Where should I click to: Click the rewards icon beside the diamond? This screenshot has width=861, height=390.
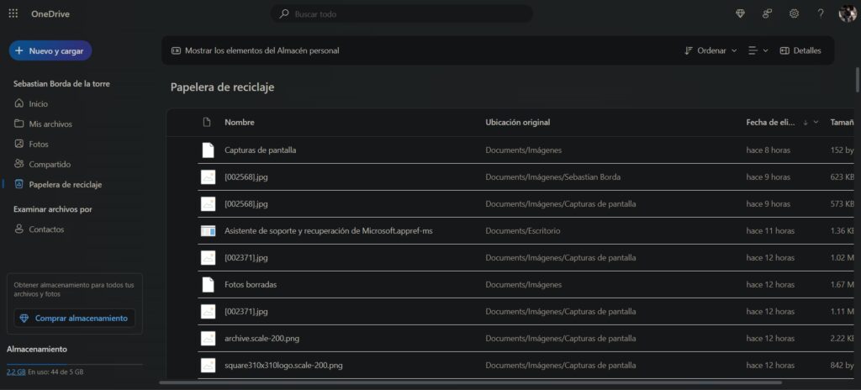tap(767, 13)
